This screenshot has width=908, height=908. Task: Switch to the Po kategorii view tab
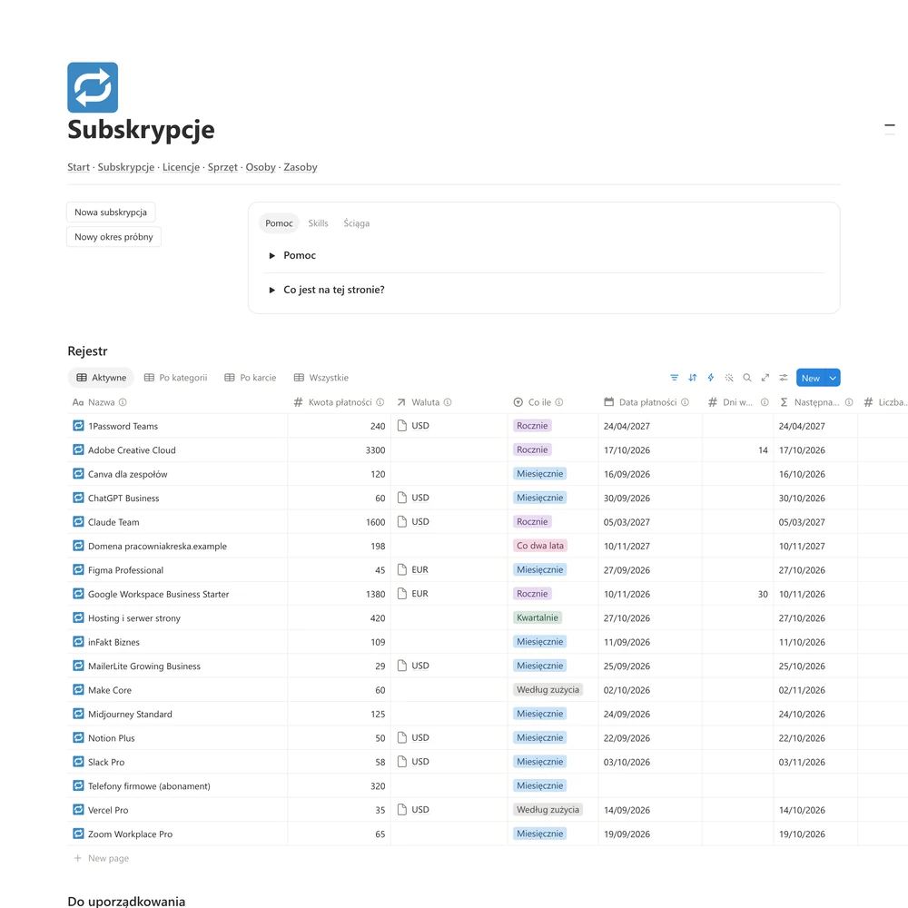tap(175, 378)
